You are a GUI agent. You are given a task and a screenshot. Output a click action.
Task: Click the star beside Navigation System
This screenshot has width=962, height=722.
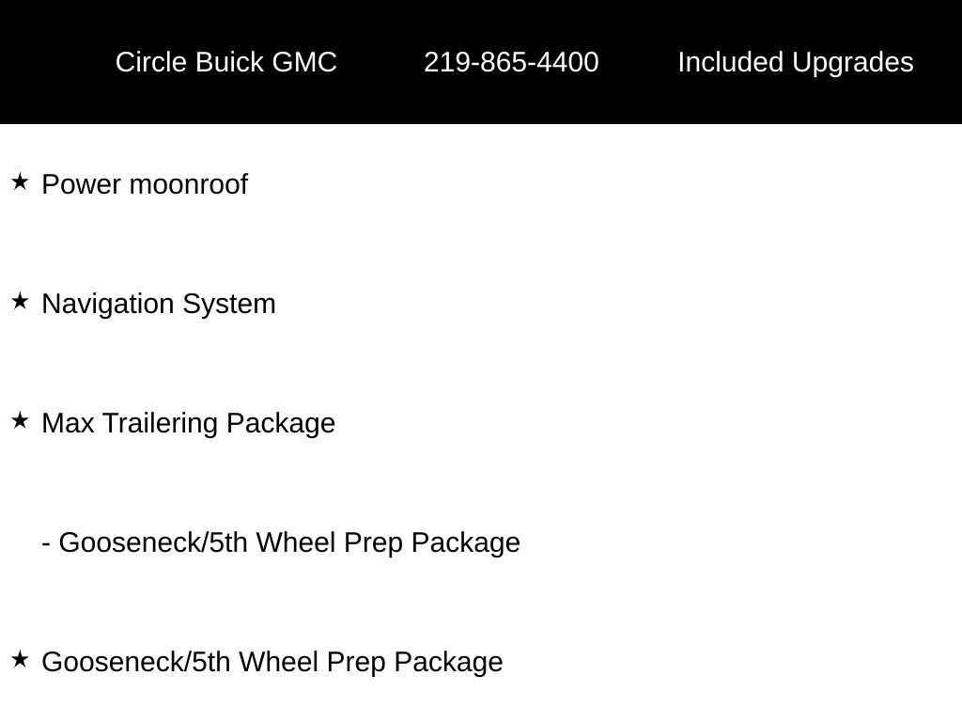(20, 302)
